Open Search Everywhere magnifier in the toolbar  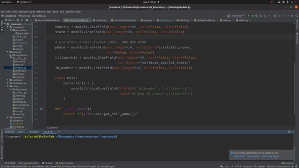pyautogui.click(x=297, y=16)
